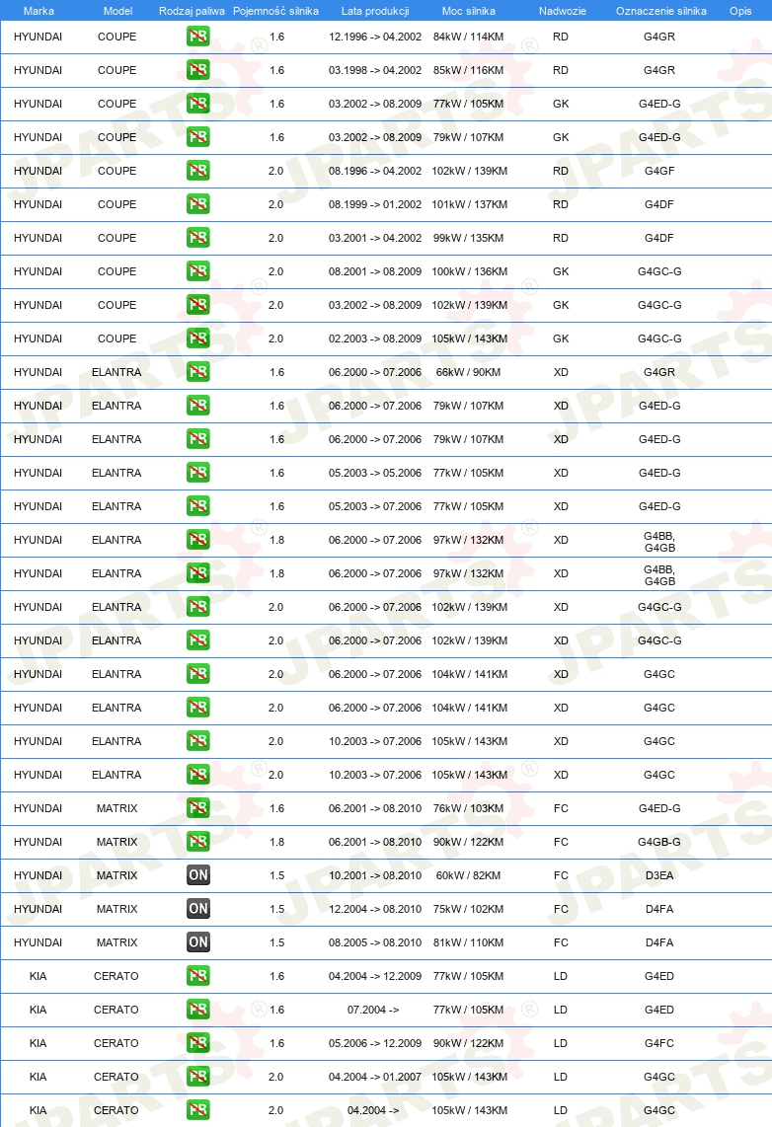Image resolution: width=772 pixels, height=1127 pixels.
Task: Select engine code D3EA cell
Action: click(x=659, y=874)
